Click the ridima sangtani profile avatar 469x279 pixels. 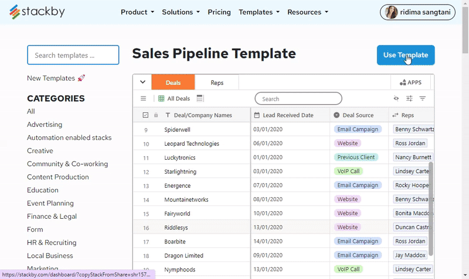[391, 12]
